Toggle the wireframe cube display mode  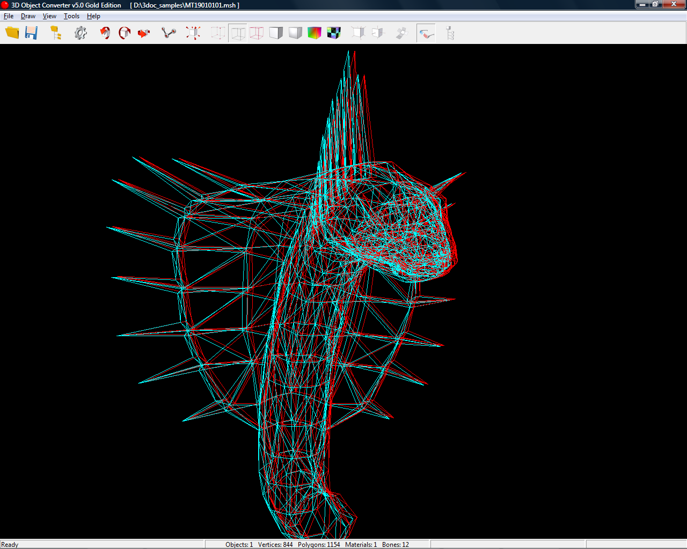[238, 33]
